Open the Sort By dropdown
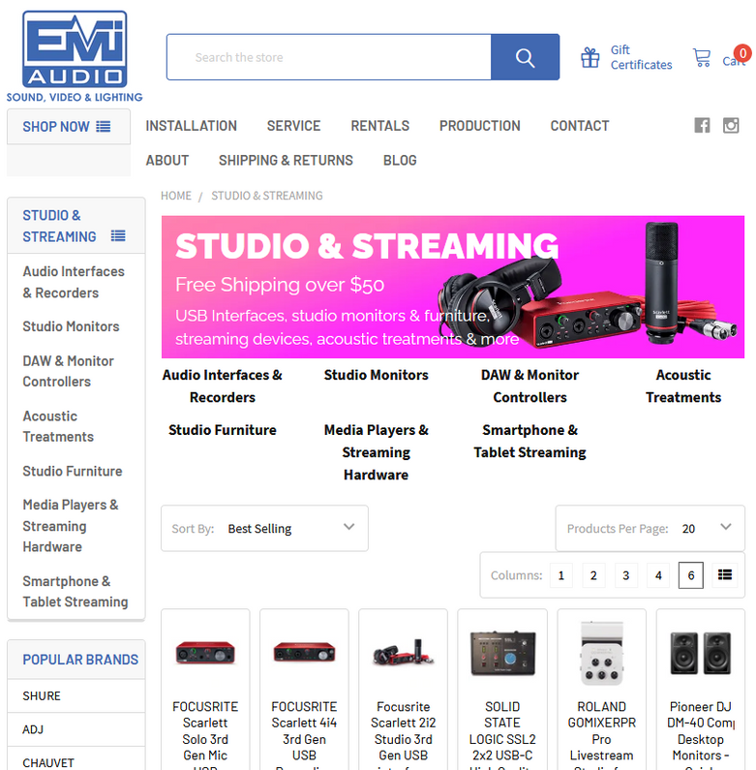 (264, 529)
